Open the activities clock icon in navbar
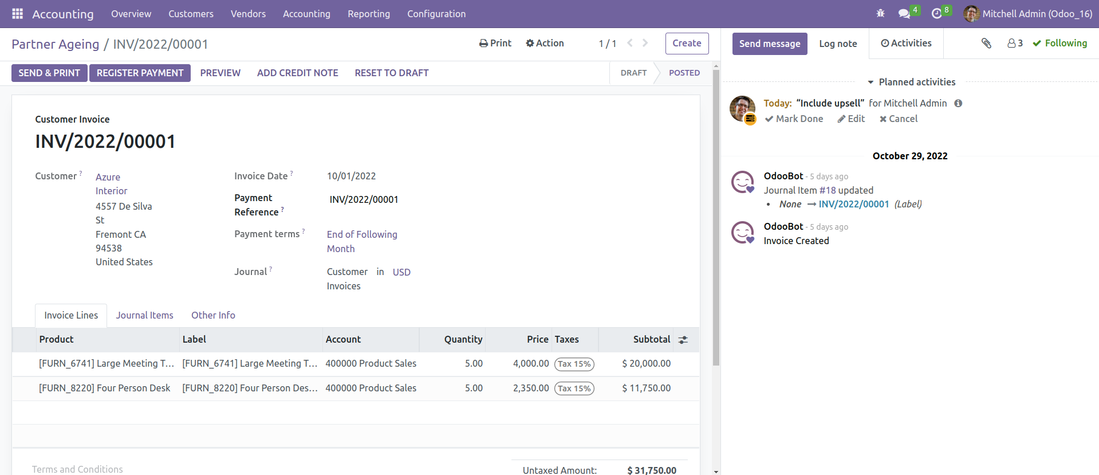Viewport: 1099px width, 475px height. 937,14
